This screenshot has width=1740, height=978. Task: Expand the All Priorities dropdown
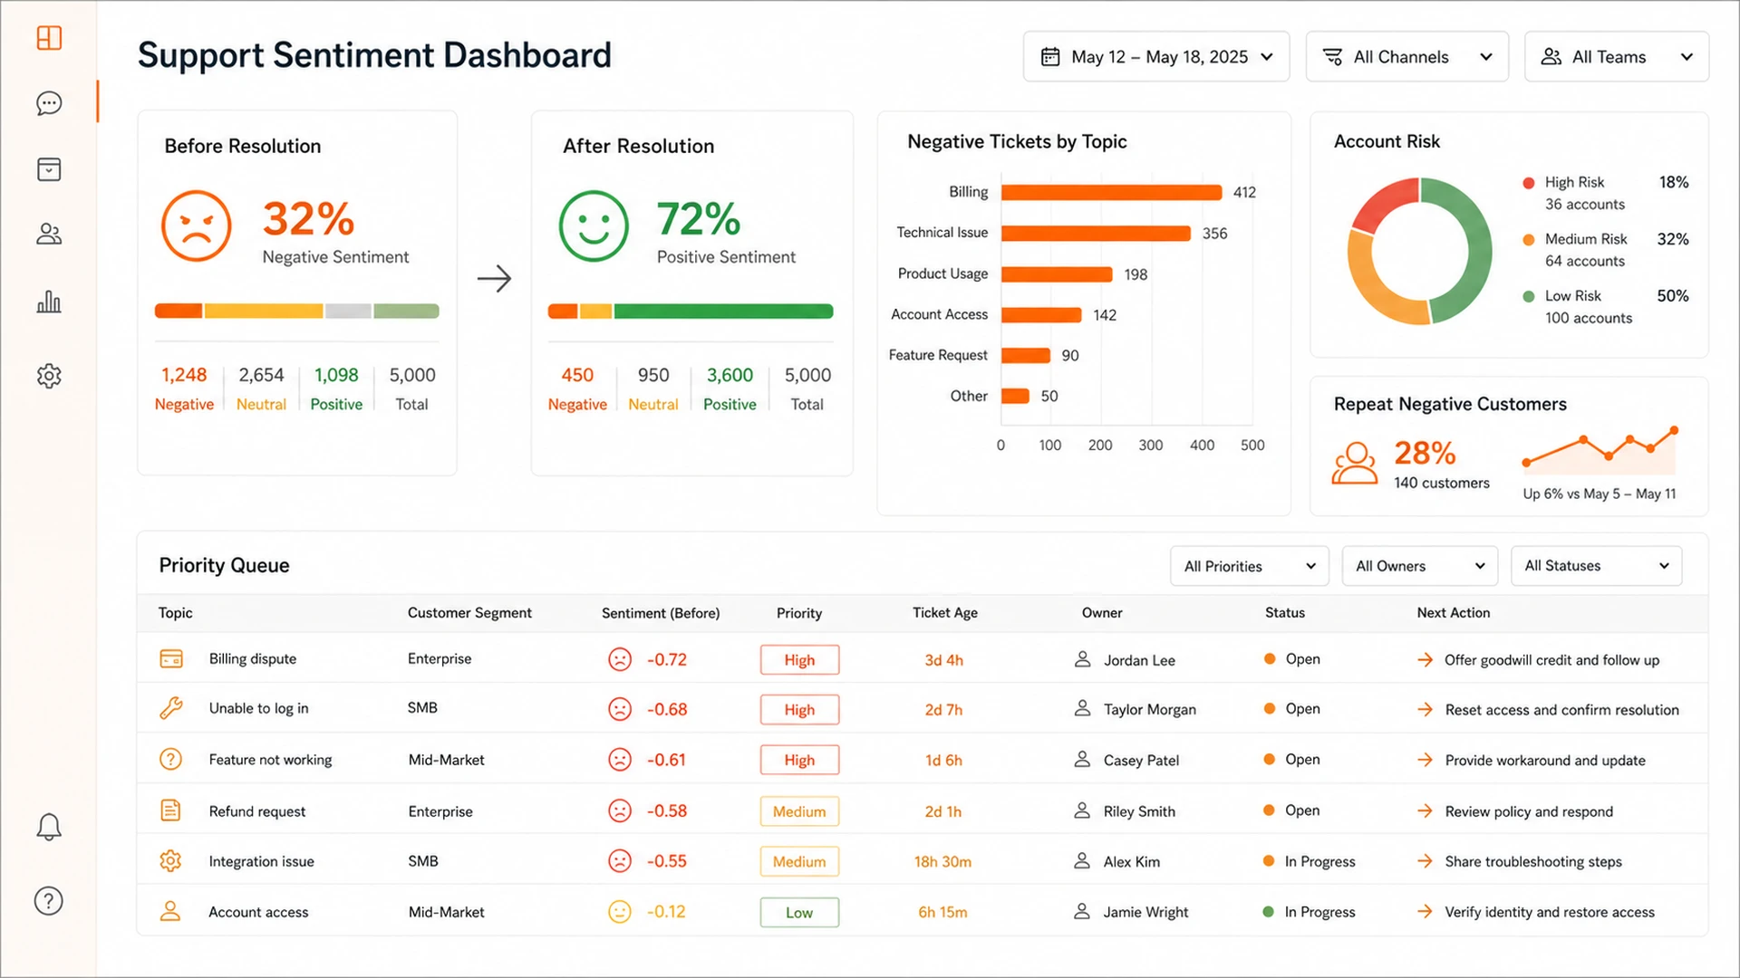coord(1250,566)
